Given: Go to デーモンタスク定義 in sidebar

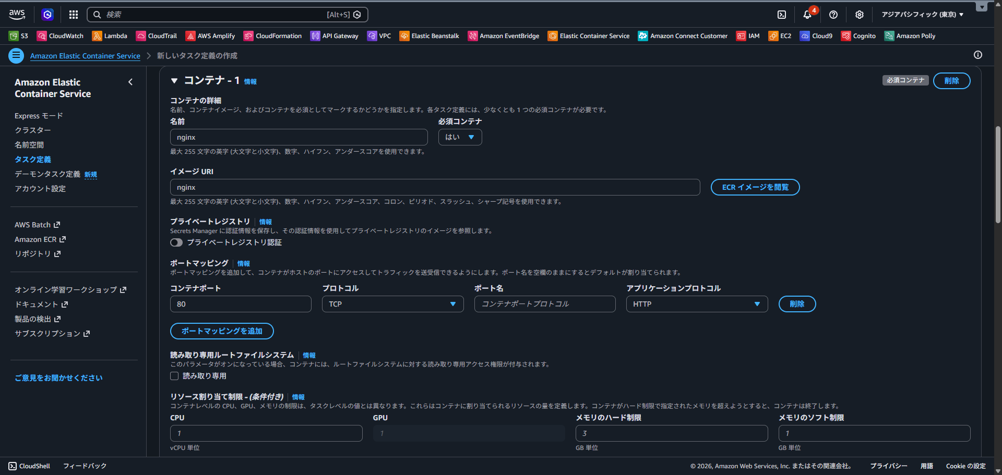Looking at the screenshot, I should coord(47,174).
